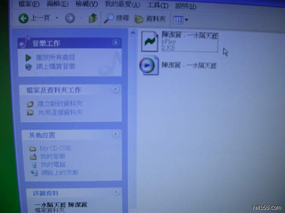Image resolution: width=285 pixels, height=213 pixels.
Task: Click the Forward arrow toolbar button
Action: pos(69,19)
